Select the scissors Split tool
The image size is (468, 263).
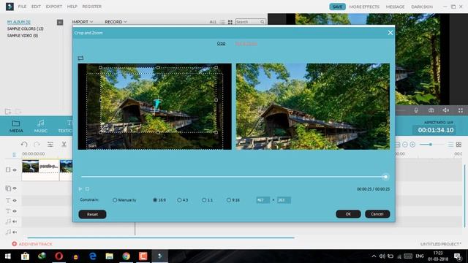click(x=64, y=145)
